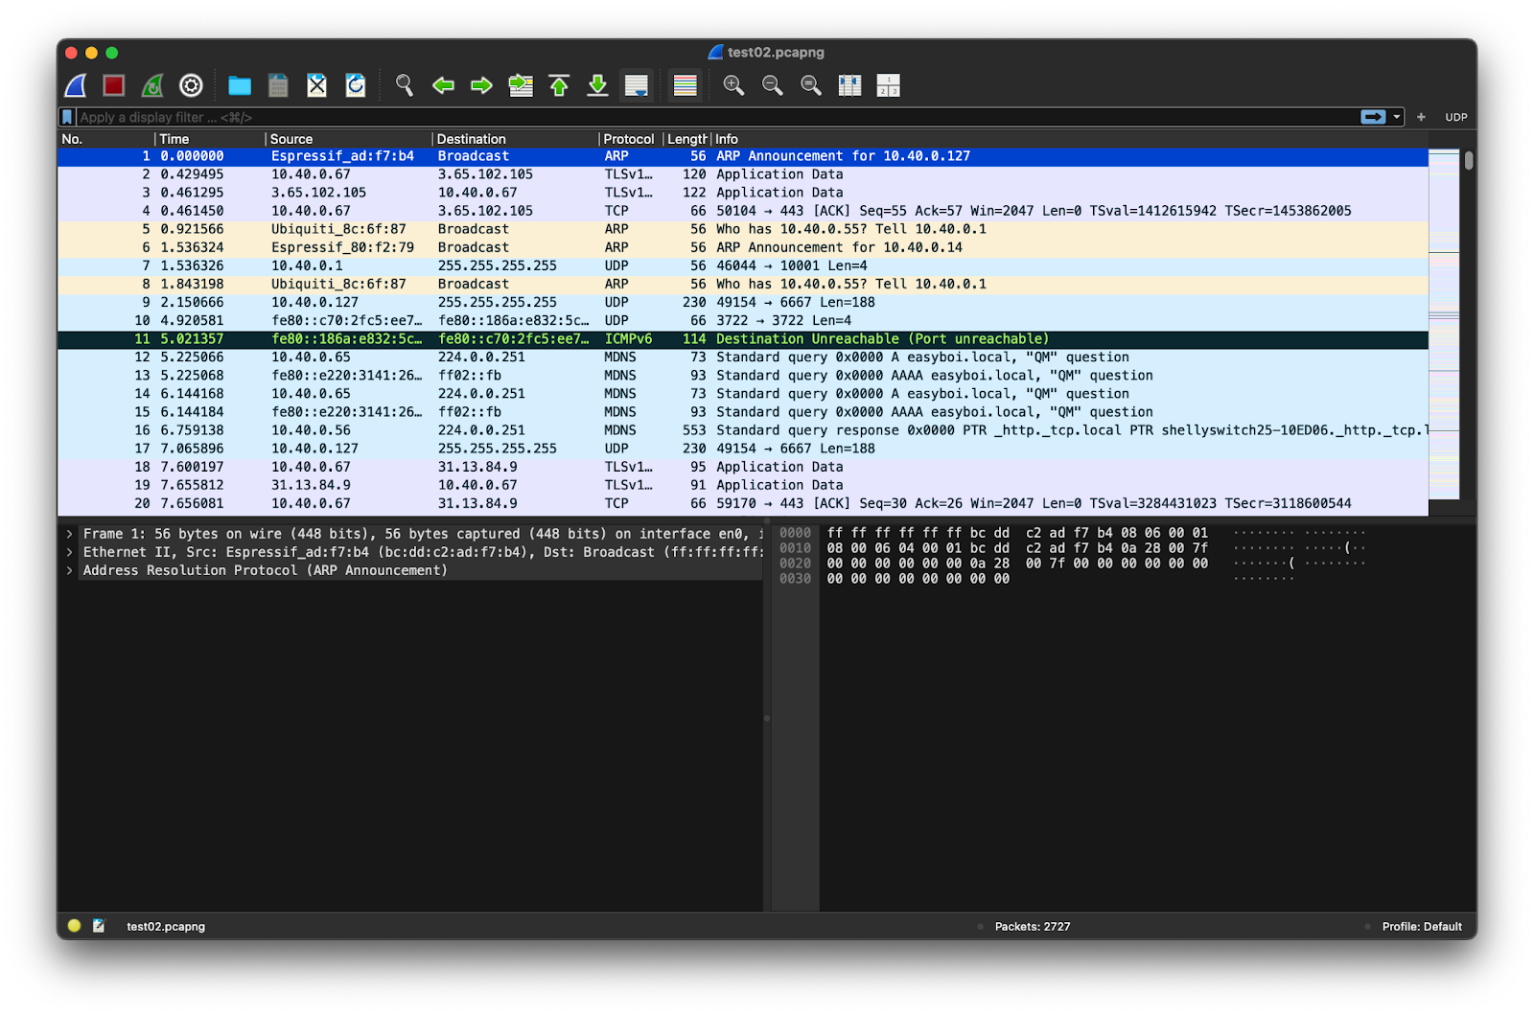Open the display filter history dropdown

click(1397, 117)
